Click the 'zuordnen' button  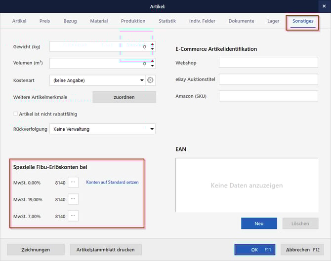pos(124,97)
